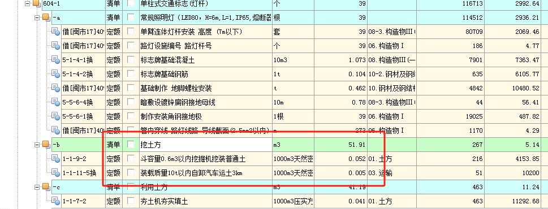This screenshot has width=548, height=209.
Task: Click amount value 19025
Action: click(474, 116)
